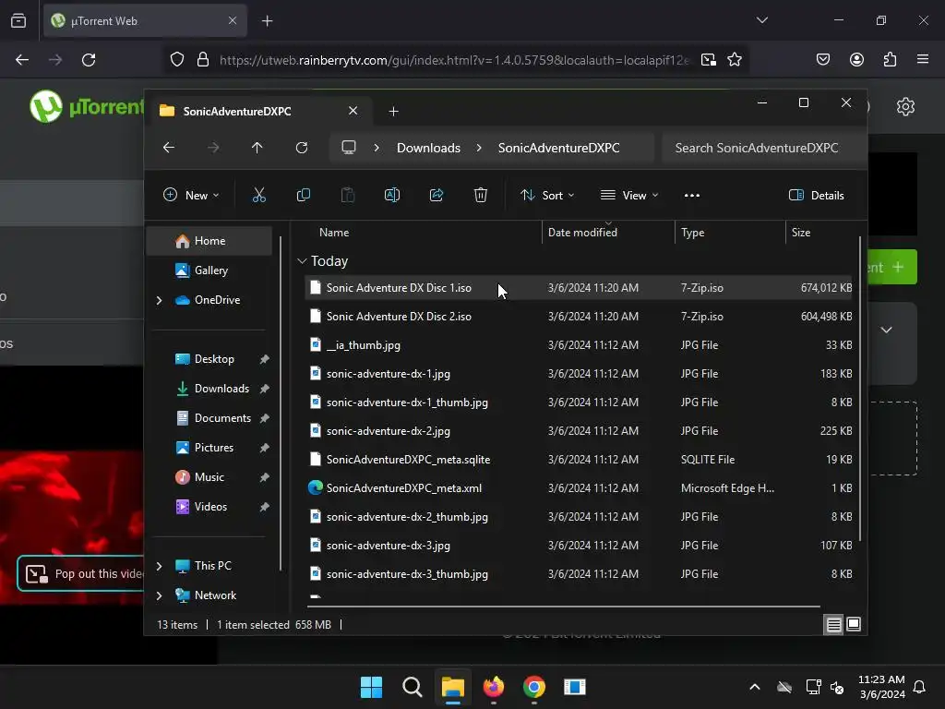This screenshot has height=709, width=945.
Task: Select Sonic Adventure DX Disc 2.iso file
Action: click(x=579, y=316)
